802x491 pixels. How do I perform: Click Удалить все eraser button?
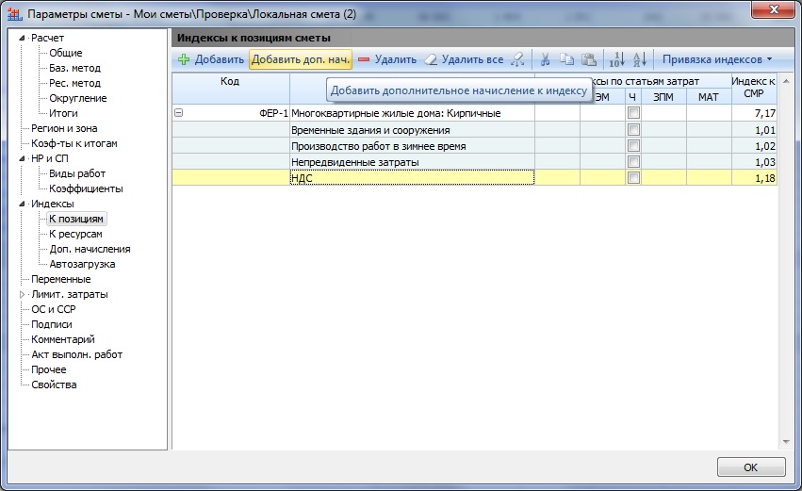(465, 59)
